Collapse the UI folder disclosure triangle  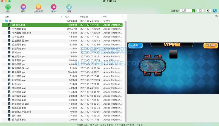pyautogui.click(x=3, y=21)
